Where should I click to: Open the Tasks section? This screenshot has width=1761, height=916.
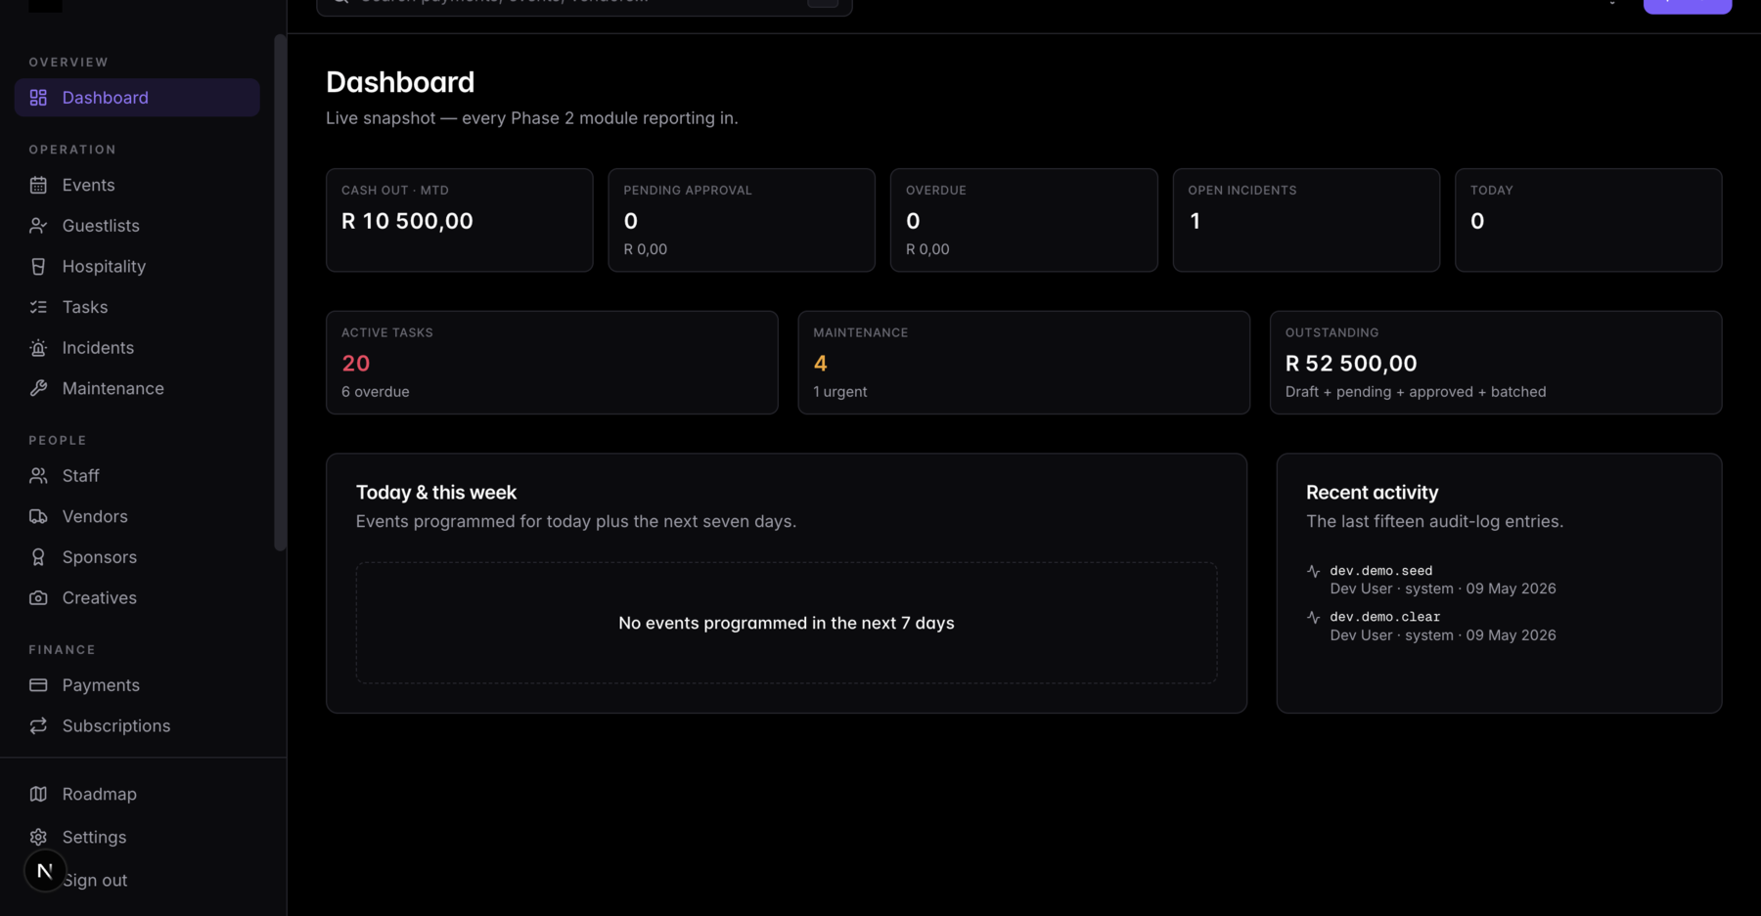click(x=137, y=307)
